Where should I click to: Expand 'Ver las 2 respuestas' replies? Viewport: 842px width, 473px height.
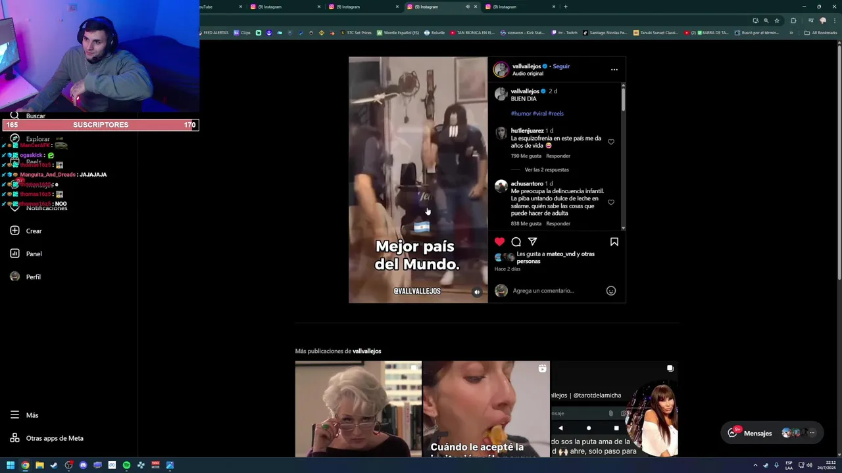tap(547, 169)
